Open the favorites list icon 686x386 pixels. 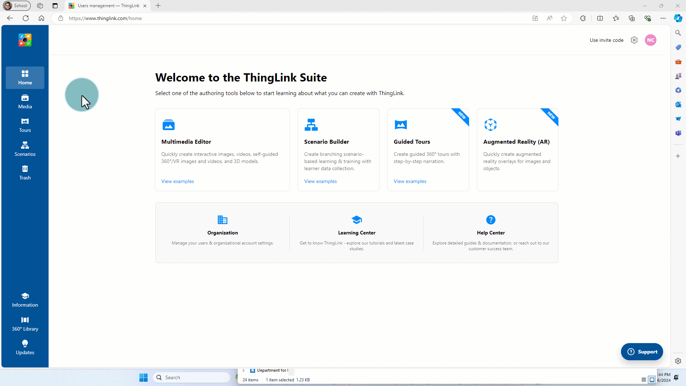click(616, 18)
